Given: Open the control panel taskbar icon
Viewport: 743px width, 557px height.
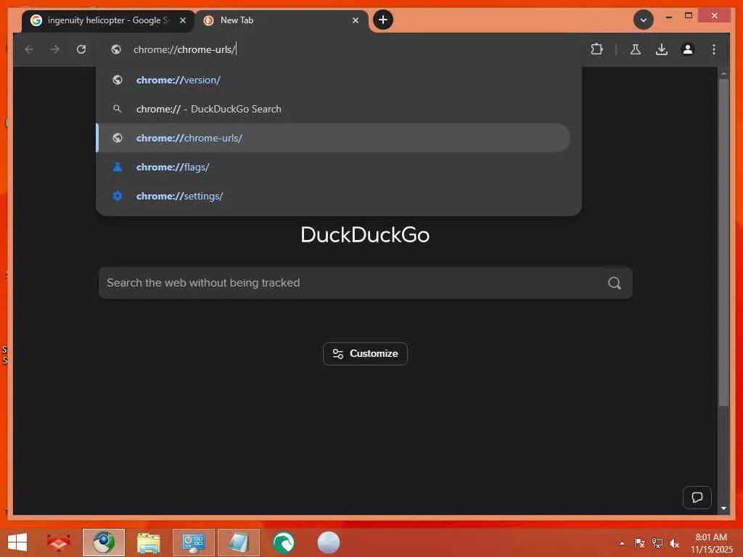Looking at the screenshot, I should click(193, 542).
